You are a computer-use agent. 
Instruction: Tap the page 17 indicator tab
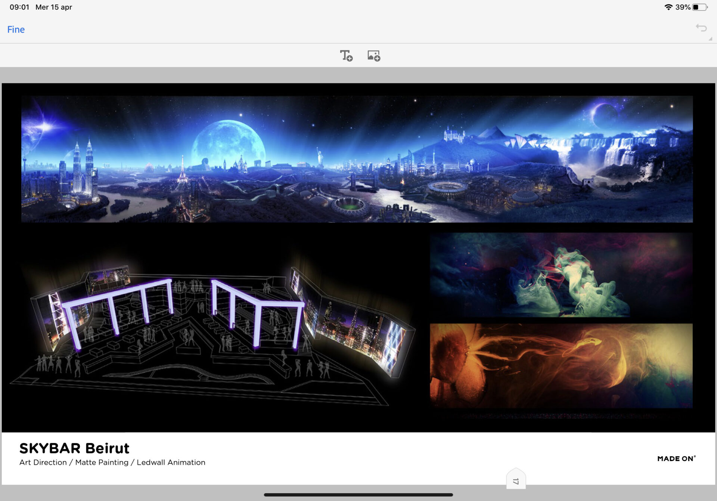[x=516, y=480]
